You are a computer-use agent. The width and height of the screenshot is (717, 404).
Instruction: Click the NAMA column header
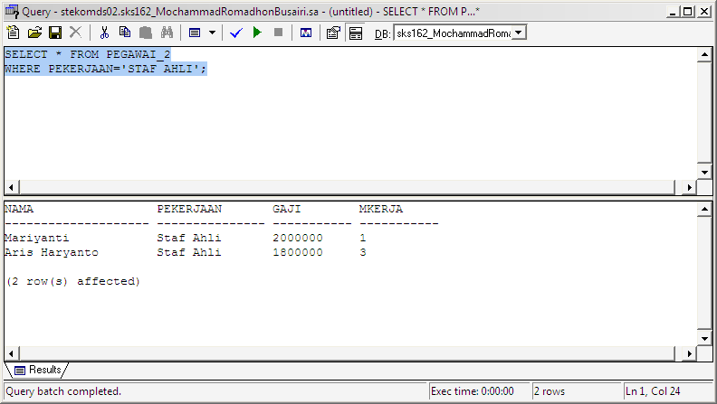pos(19,209)
